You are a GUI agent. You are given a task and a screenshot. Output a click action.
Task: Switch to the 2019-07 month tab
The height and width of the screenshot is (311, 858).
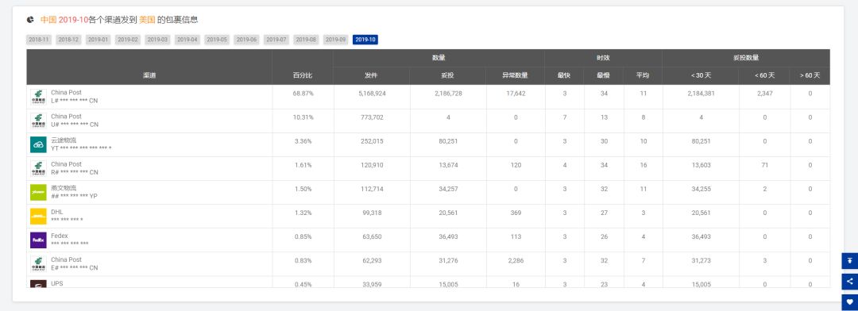coord(276,40)
